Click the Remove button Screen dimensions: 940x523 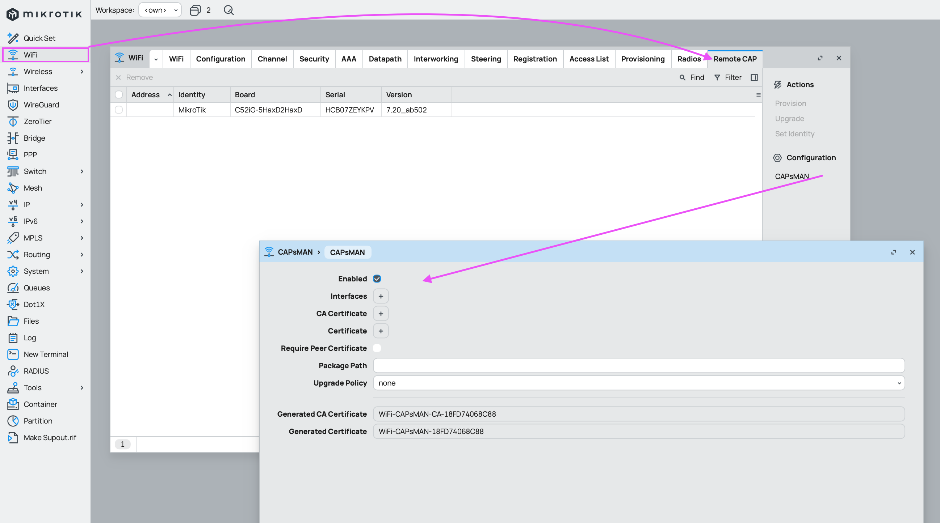pos(134,77)
